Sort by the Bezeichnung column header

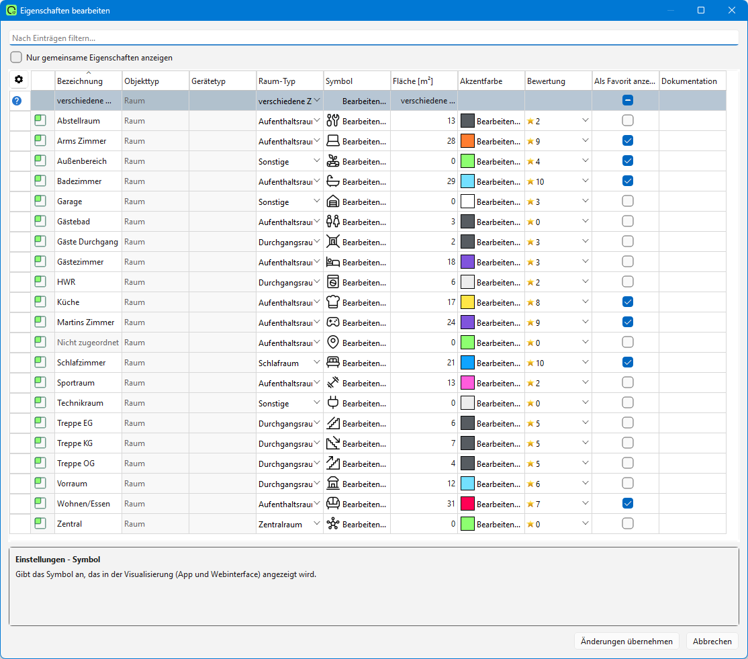tap(80, 81)
